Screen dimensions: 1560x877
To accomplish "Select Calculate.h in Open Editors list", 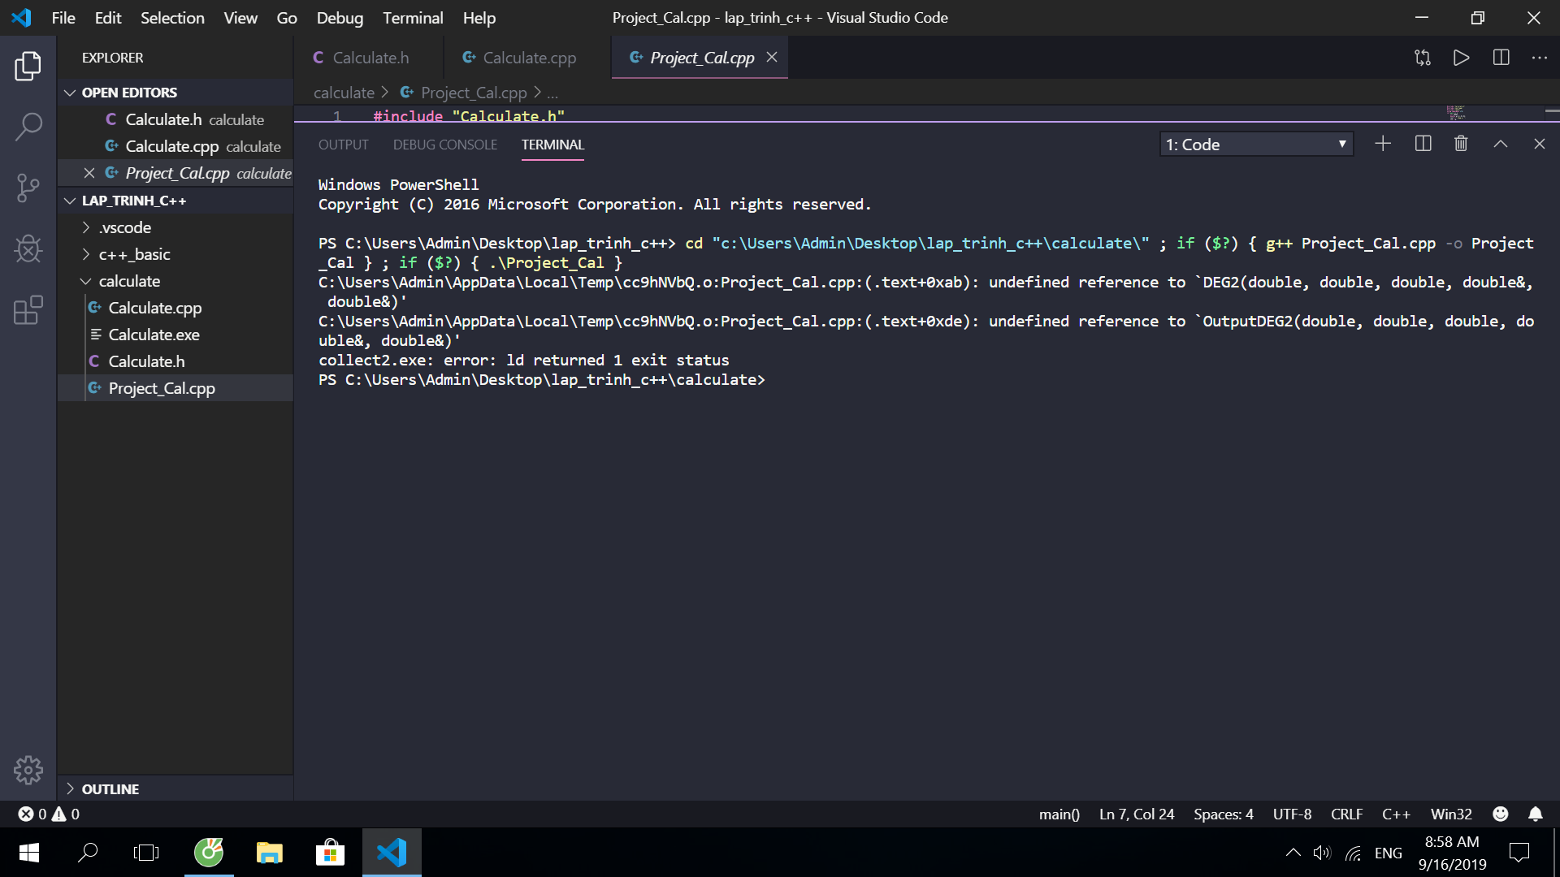I will [x=175, y=119].
